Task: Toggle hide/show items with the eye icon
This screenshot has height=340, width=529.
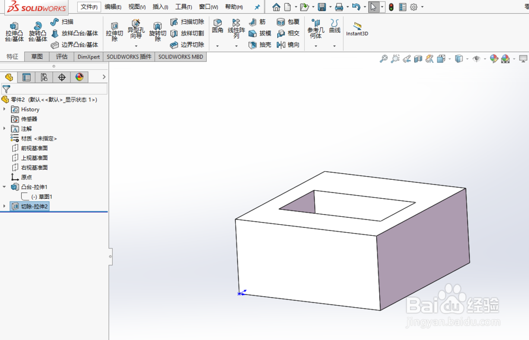Action: pos(475,59)
